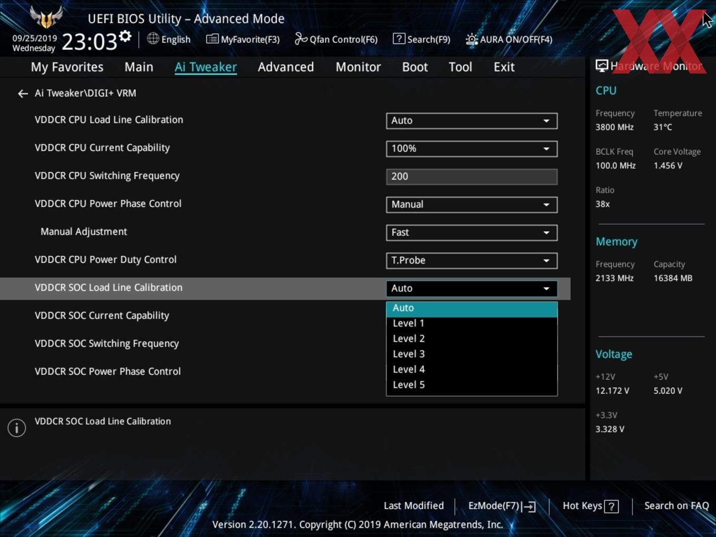Click the info circle icon in help panel
716x537 pixels.
17,428
